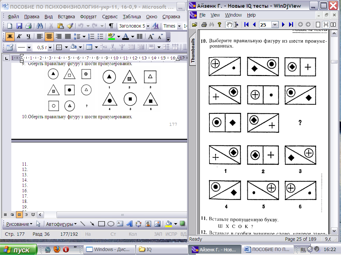This screenshot has width=341, height=255.
Task: Click the columns icon in formatting toolbar
Action: 140,37
